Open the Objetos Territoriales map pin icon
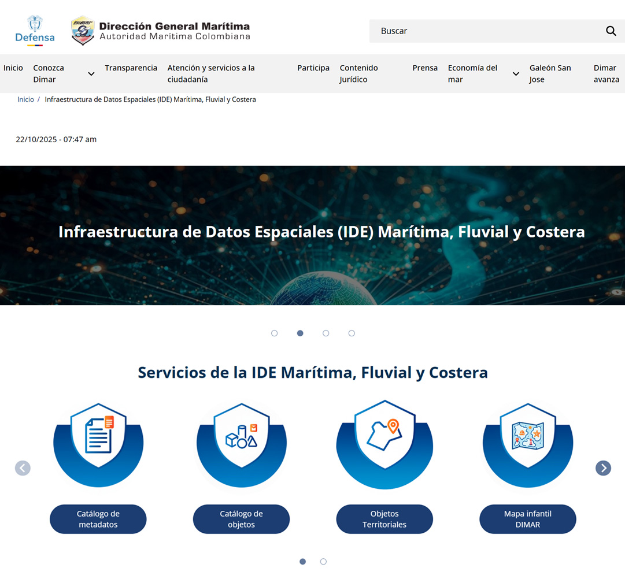This screenshot has width=625, height=579. pos(384,435)
